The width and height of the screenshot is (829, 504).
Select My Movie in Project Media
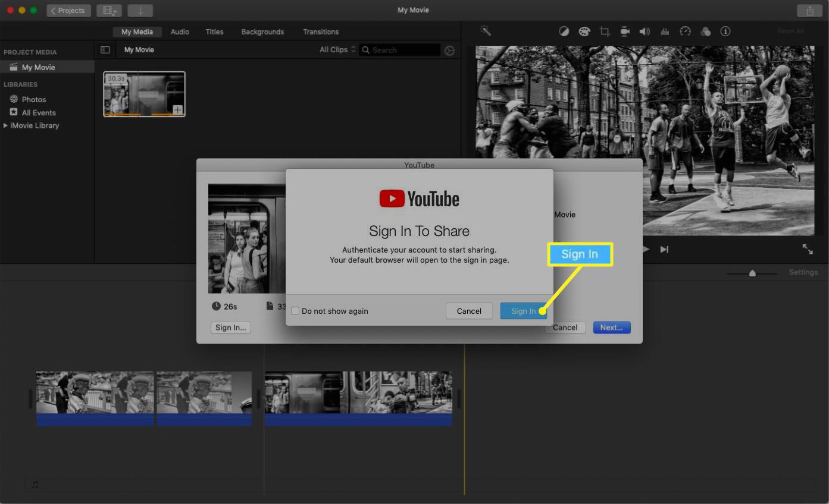47,67
